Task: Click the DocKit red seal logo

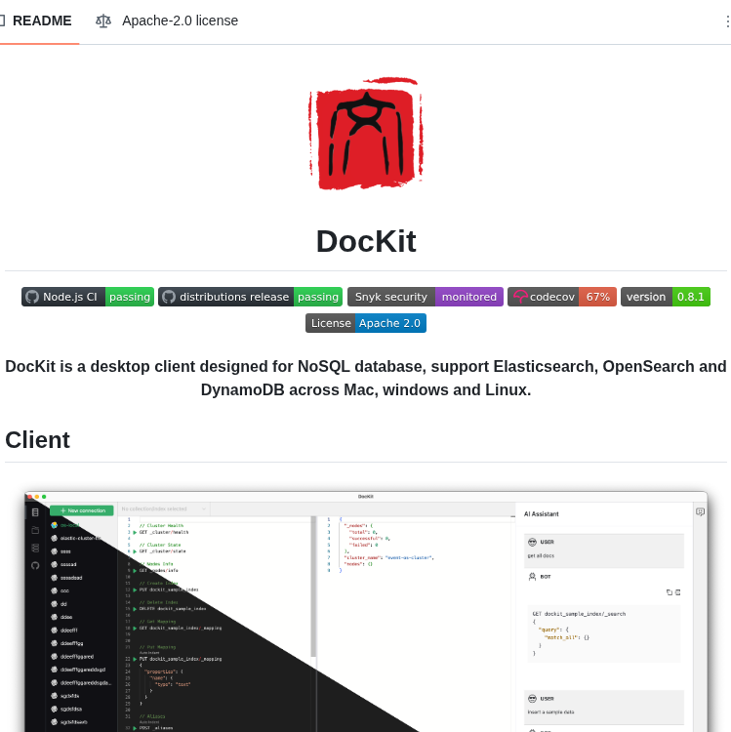Action: click(365, 134)
